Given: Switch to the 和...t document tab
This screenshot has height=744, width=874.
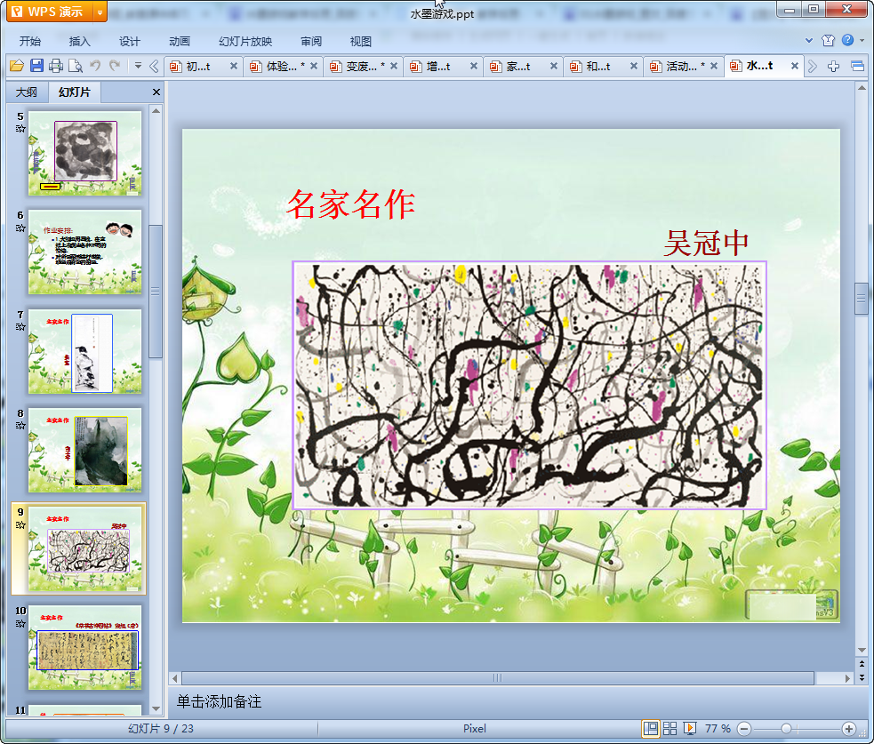Looking at the screenshot, I should (598, 67).
